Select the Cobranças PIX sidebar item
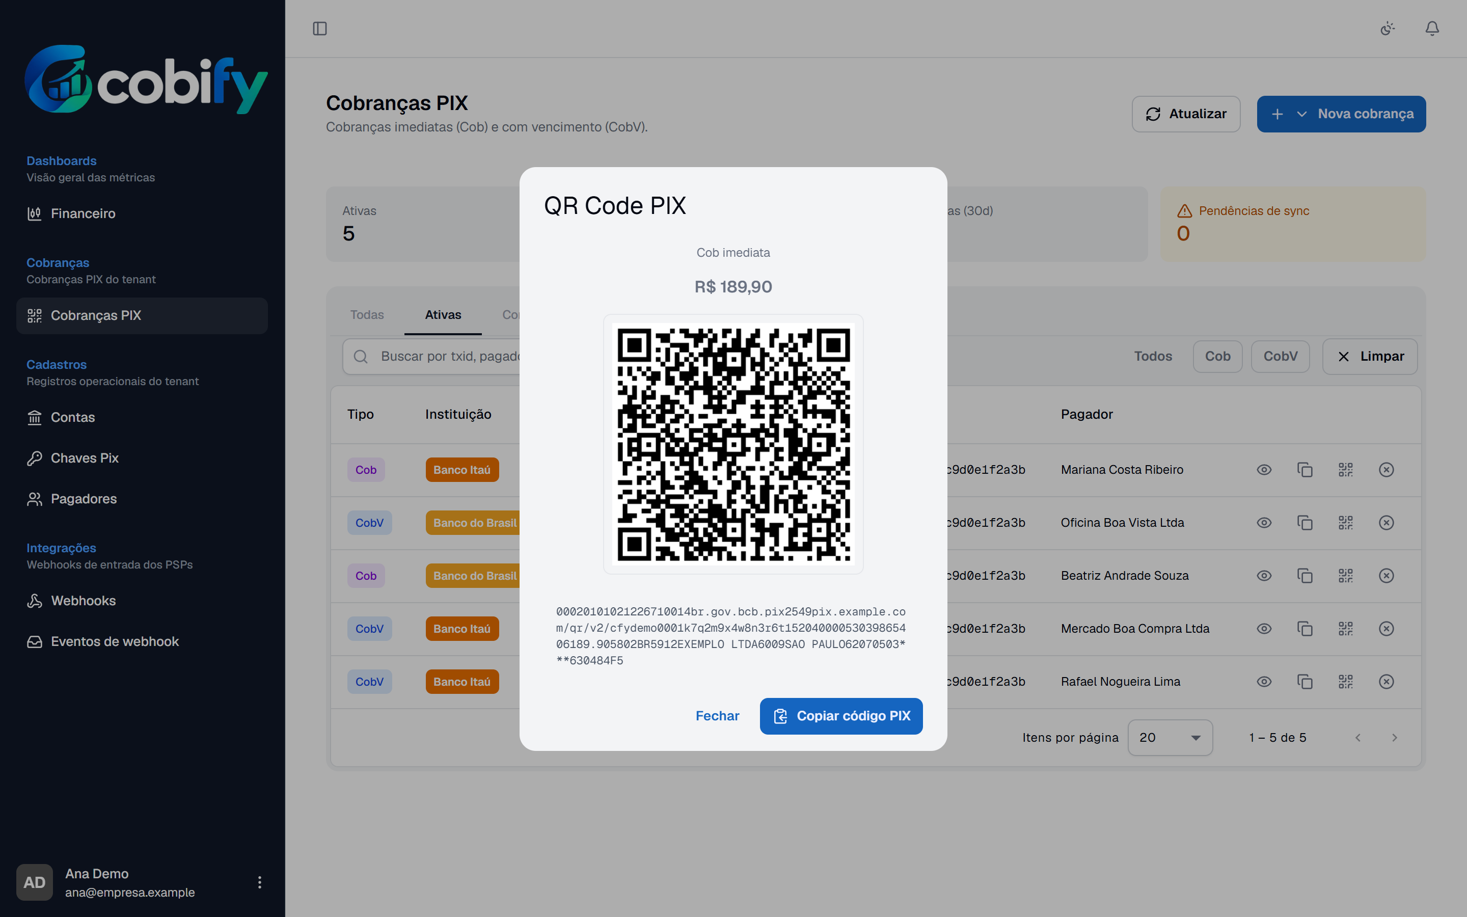The image size is (1467, 917). point(142,315)
